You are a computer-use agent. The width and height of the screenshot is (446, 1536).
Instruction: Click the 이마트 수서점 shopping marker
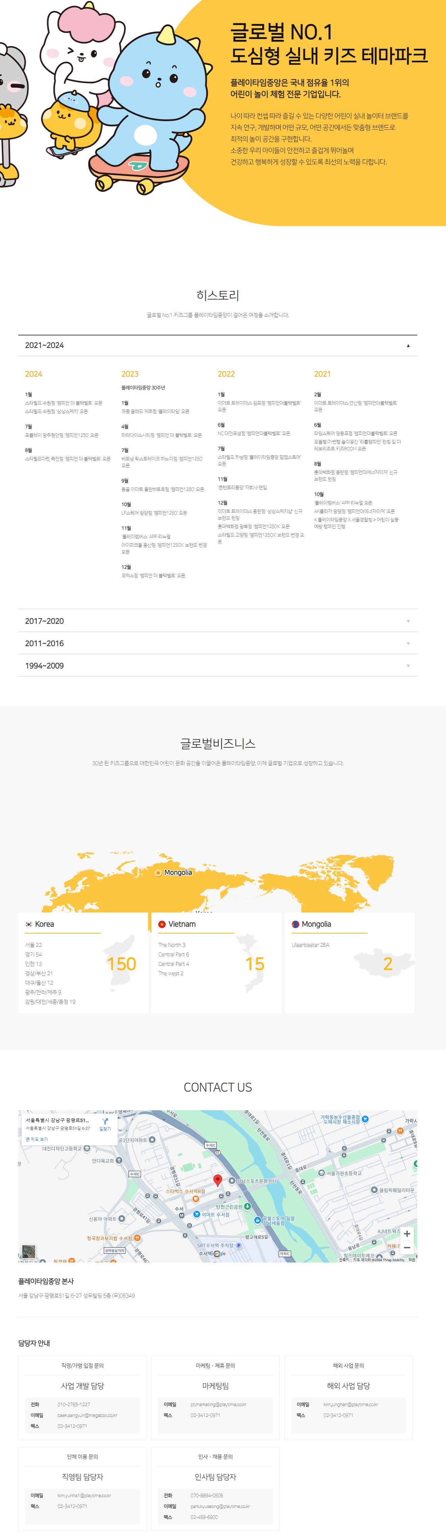click(197, 1214)
